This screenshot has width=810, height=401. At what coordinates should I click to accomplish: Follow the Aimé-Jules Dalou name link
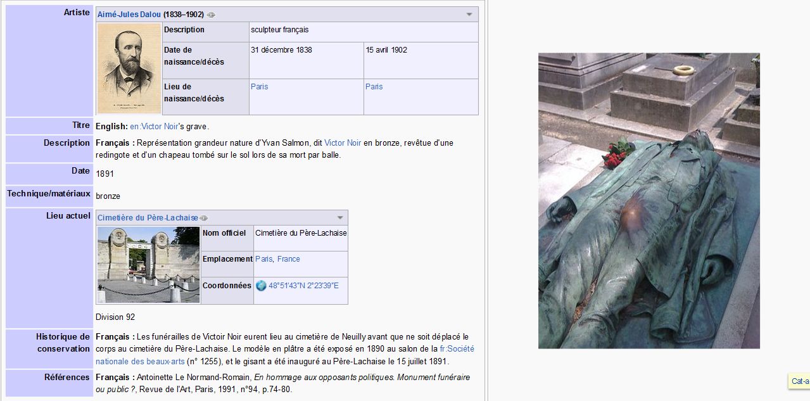[x=129, y=15]
